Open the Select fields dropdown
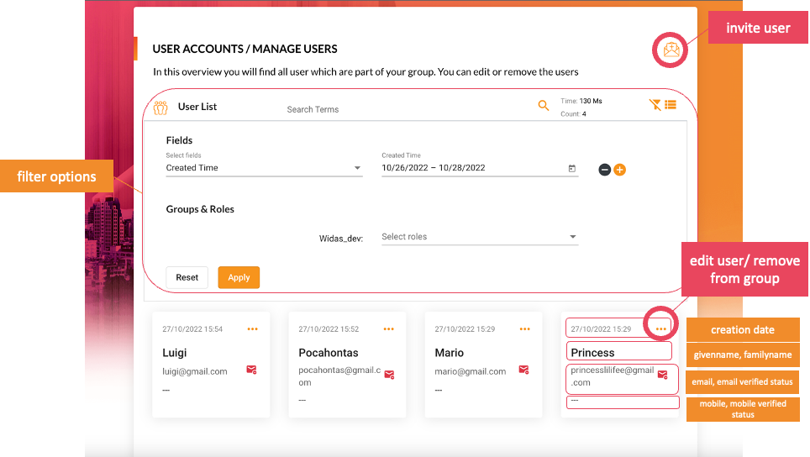Image resolution: width=810 pixels, height=457 pixels. (264, 168)
